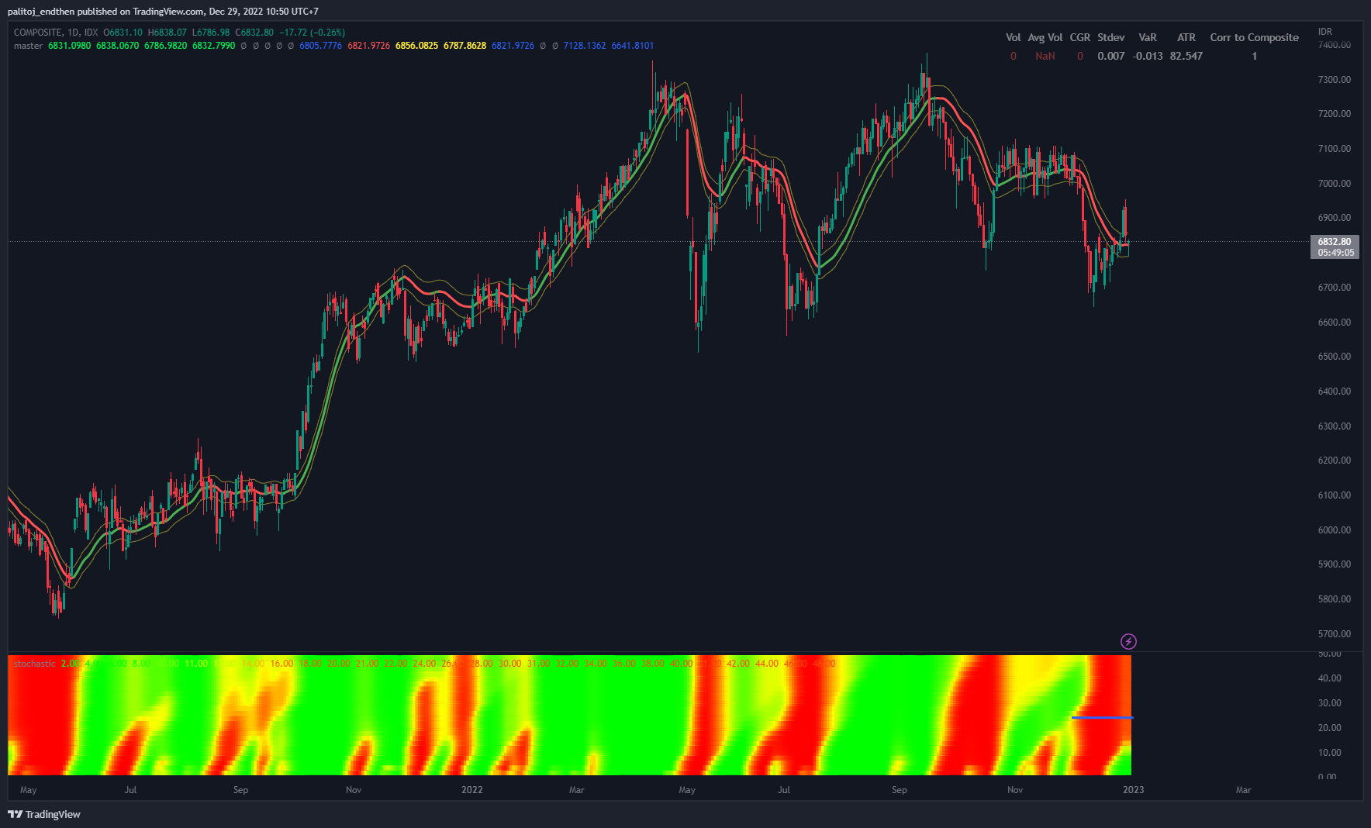Click the Nov 2021 label on time axis
Screen dimensions: 1371x828
[x=354, y=790]
